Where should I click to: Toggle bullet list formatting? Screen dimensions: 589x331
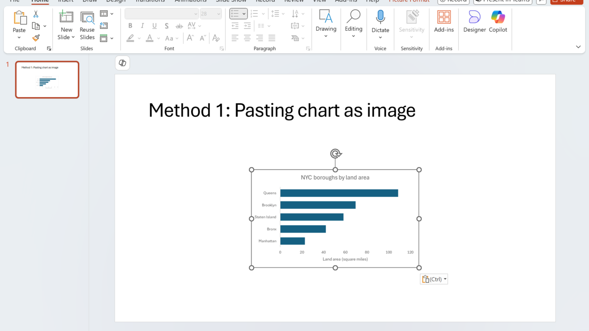[235, 14]
